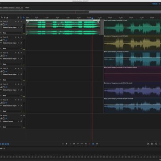161x161 pixels.
Task: Click the first icon in track toolbar
Action: point(2,17)
